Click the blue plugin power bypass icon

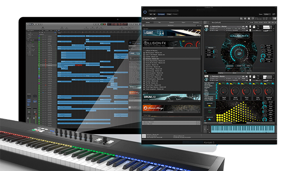coord(145,12)
